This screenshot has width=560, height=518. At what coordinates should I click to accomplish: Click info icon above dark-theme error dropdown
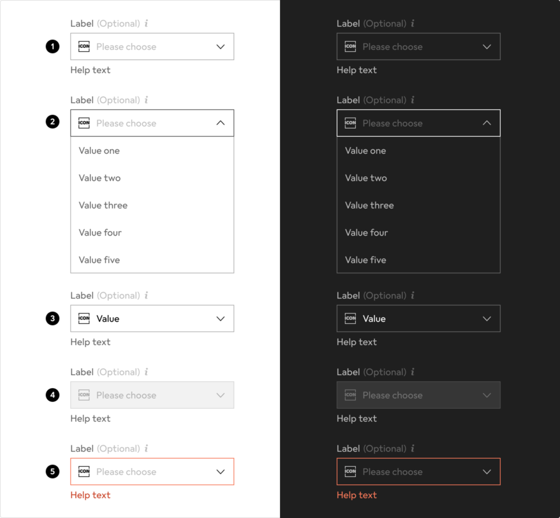(412, 448)
